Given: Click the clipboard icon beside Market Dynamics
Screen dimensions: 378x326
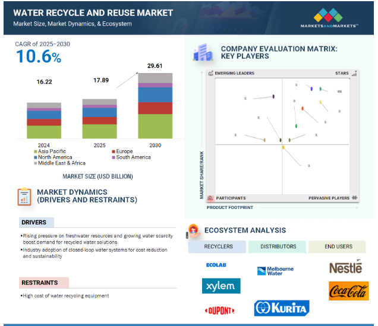Looking at the screenshot, I should 24,197.
